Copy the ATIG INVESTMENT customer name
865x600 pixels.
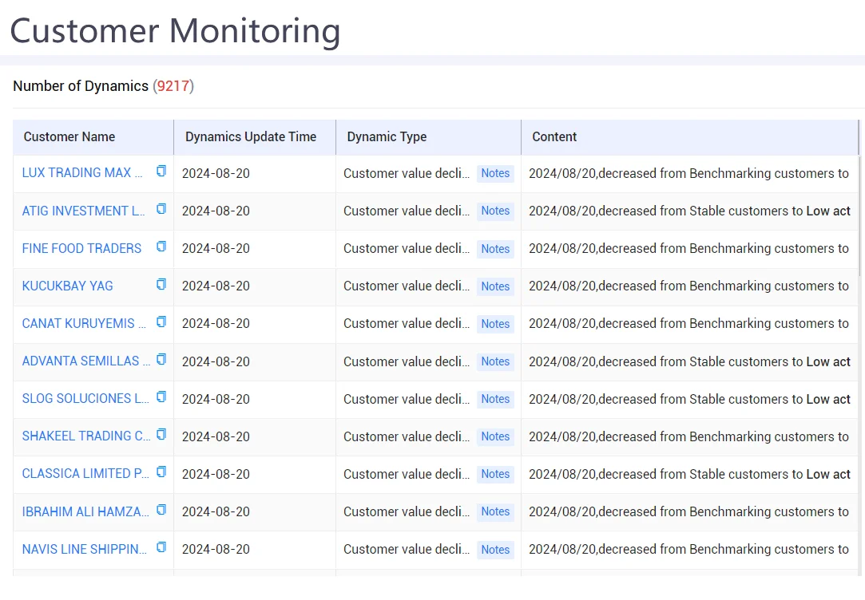point(161,209)
